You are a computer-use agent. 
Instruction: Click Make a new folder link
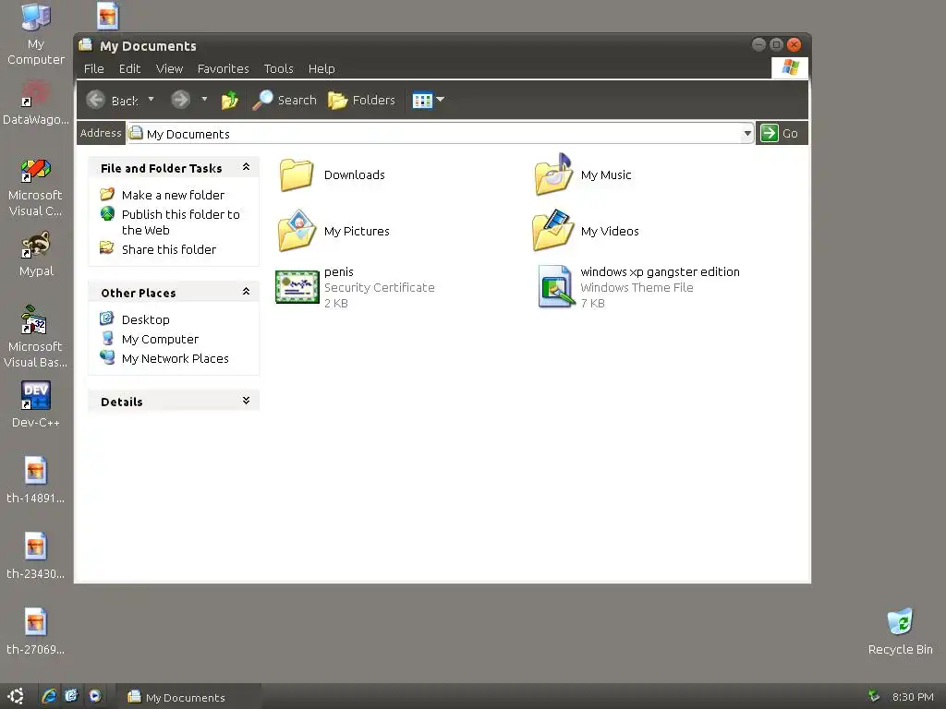(x=173, y=195)
